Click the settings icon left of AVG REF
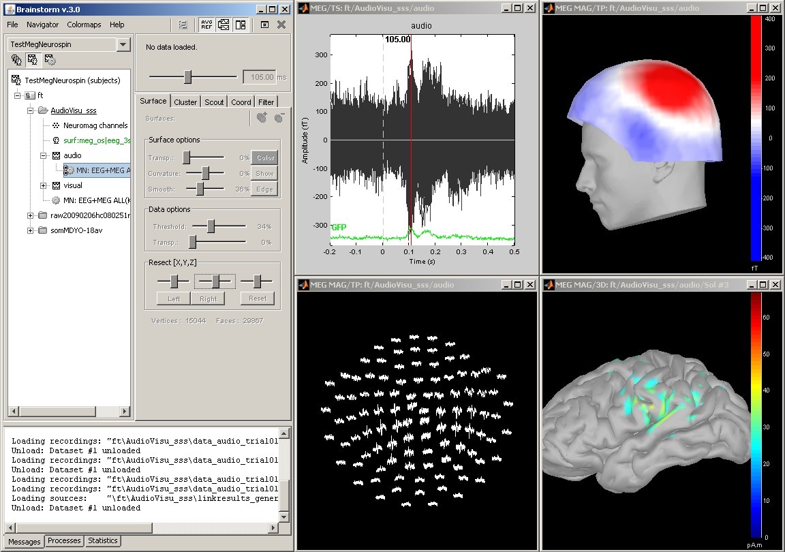 click(183, 25)
